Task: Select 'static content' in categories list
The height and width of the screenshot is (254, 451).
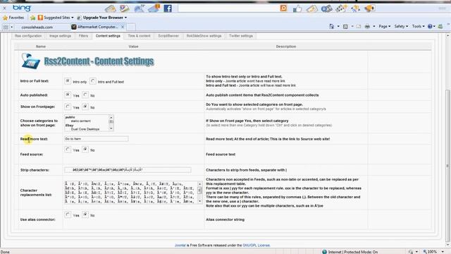Action: 81,121
